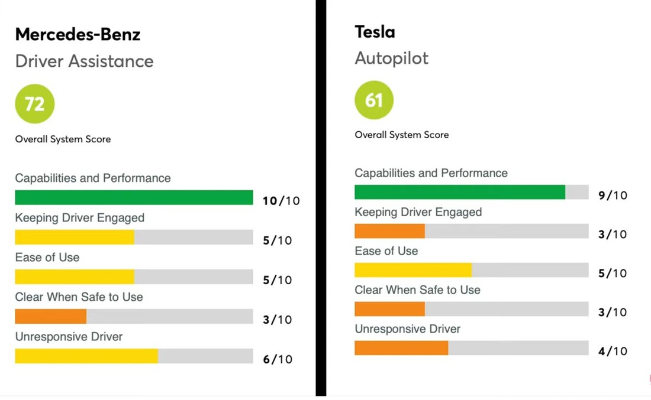This screenshot has width=651, height=400.
Task: Select Tesla Capabilities and Performance green bar
Action: coord(460,192)
